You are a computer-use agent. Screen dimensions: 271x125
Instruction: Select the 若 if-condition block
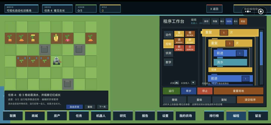pos(179,48)
